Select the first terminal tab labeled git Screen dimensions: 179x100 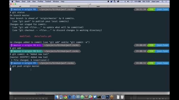(20, 6)
